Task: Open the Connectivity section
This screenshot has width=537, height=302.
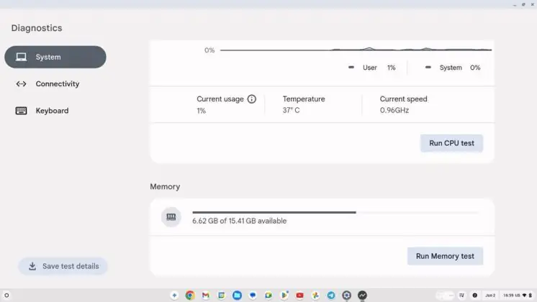Action: (x=55, y=84)
